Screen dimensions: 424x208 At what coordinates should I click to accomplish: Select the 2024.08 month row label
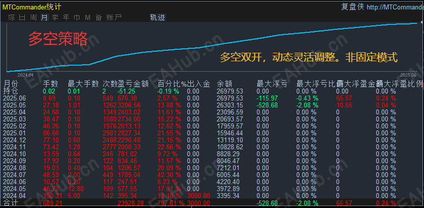[x=13, y=168]
